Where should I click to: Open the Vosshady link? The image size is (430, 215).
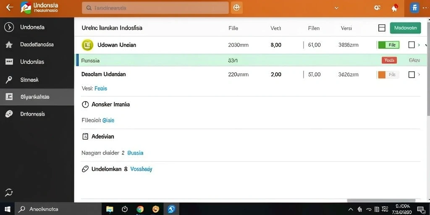pyautogui.click(x=141, y=169)
